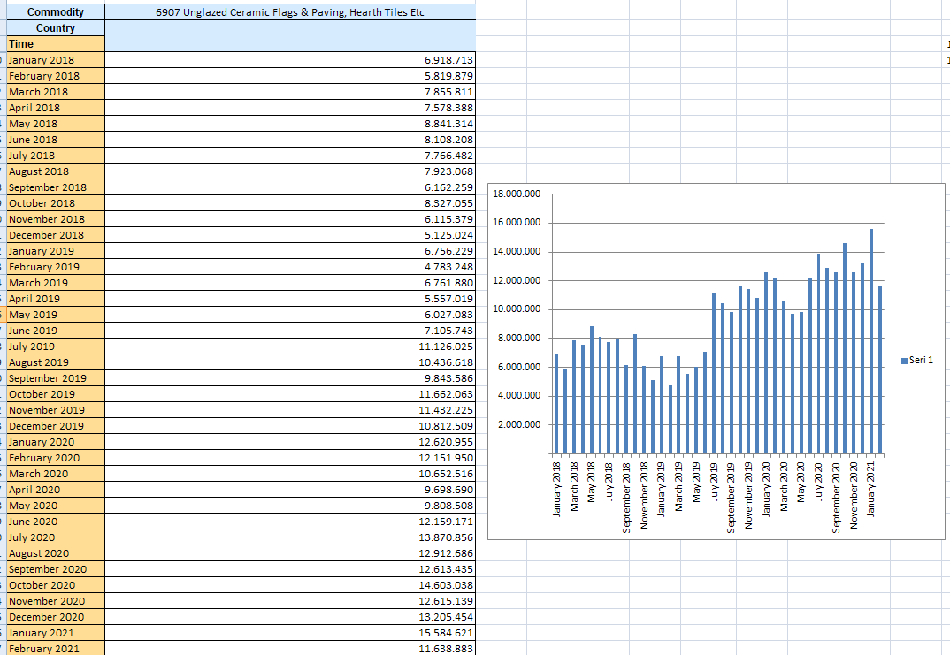Image resolution: width=950 pixels, height=655 pixels.
Task: Select value 6.756.229 cell
Action: coord(290,251)
